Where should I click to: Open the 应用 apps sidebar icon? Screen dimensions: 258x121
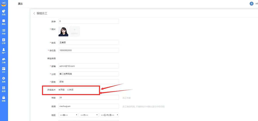4,89
